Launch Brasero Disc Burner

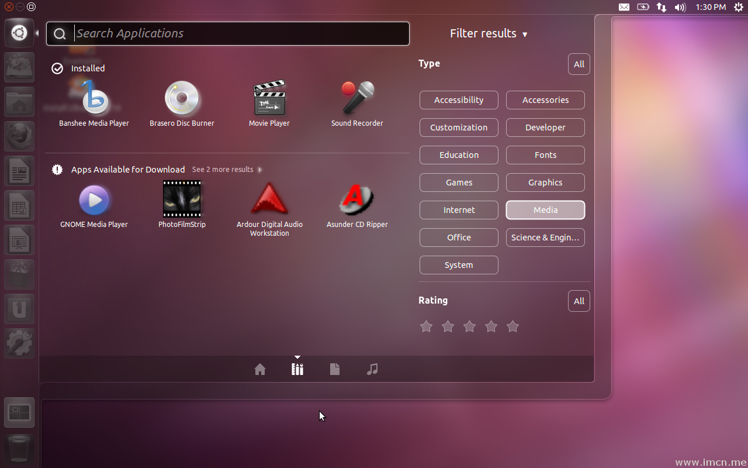[x=182, y=98]
